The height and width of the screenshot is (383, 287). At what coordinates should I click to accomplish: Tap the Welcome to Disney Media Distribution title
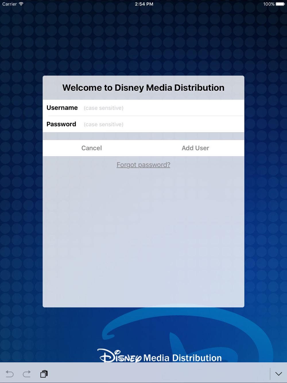tap(143, 88)
